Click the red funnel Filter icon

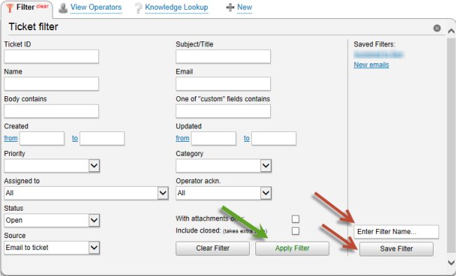pyautogui.click(x=10, y=8)
